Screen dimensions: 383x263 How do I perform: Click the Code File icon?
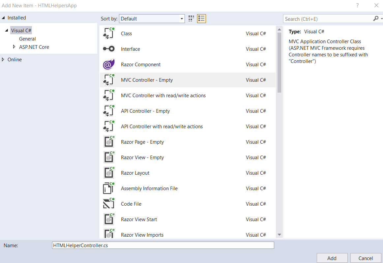(109, 204)
